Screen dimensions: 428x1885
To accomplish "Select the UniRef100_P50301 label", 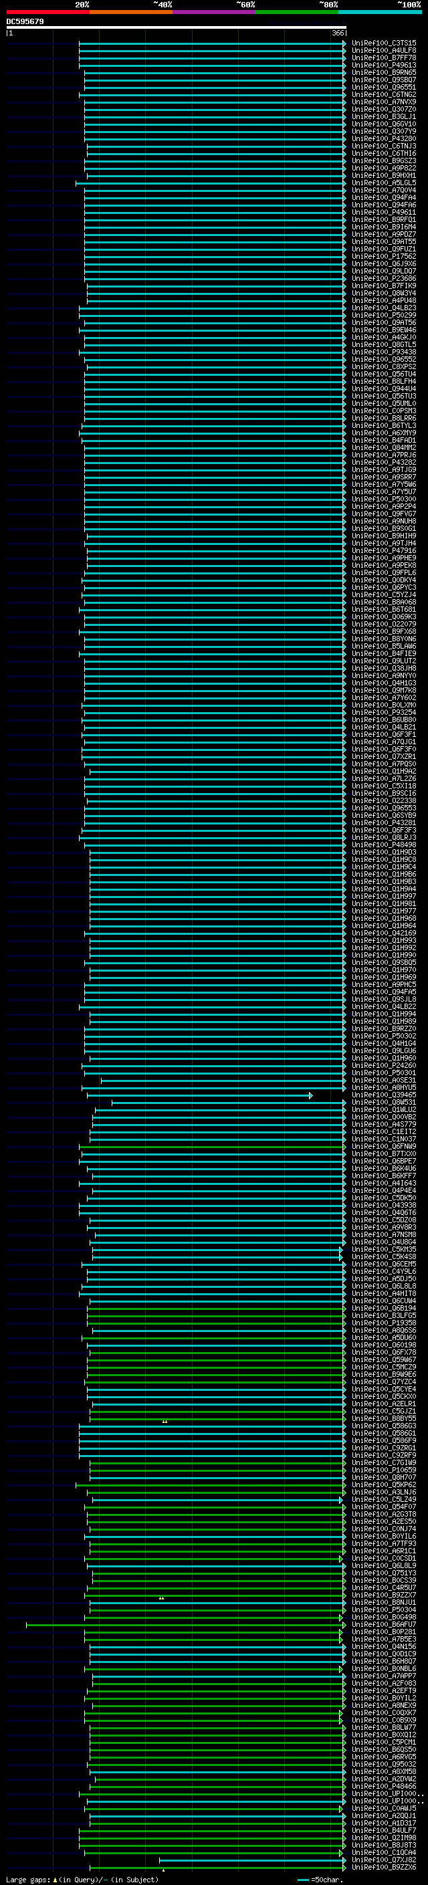I will click(x=384, y=1073).
